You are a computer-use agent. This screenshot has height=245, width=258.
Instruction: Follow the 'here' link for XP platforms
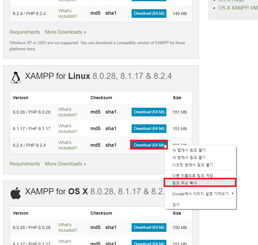31,49
